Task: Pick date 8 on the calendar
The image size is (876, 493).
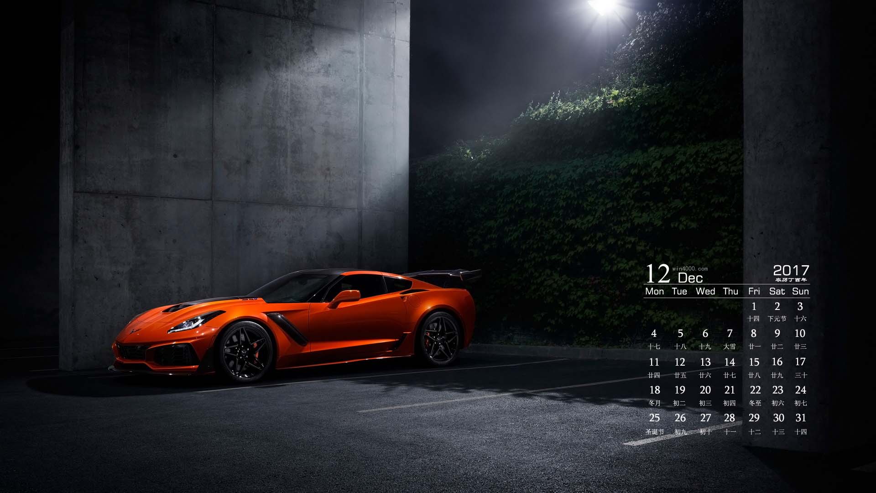Action: 754,334
